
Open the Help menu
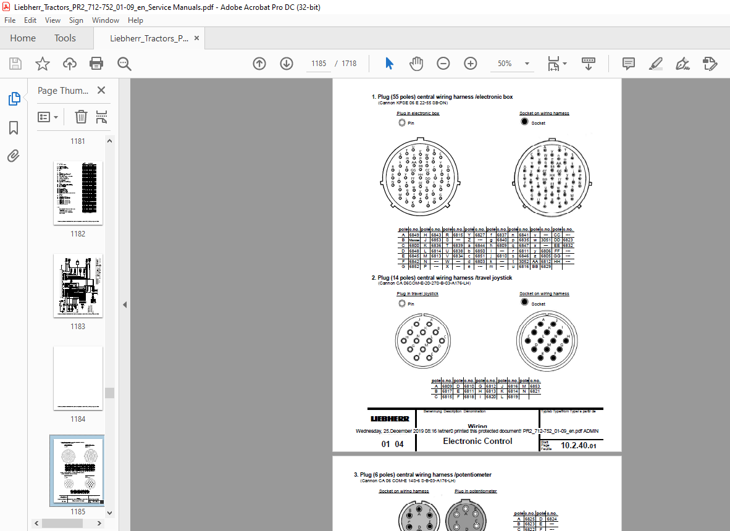[135, 20]
